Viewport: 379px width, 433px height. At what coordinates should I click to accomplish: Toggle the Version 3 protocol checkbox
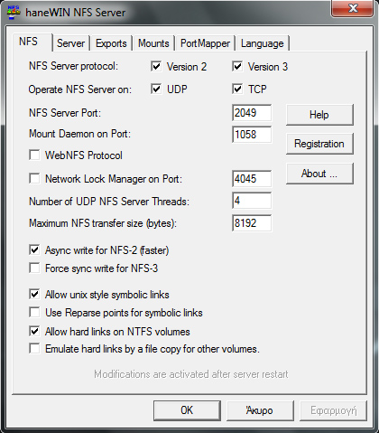coord(237,66)
